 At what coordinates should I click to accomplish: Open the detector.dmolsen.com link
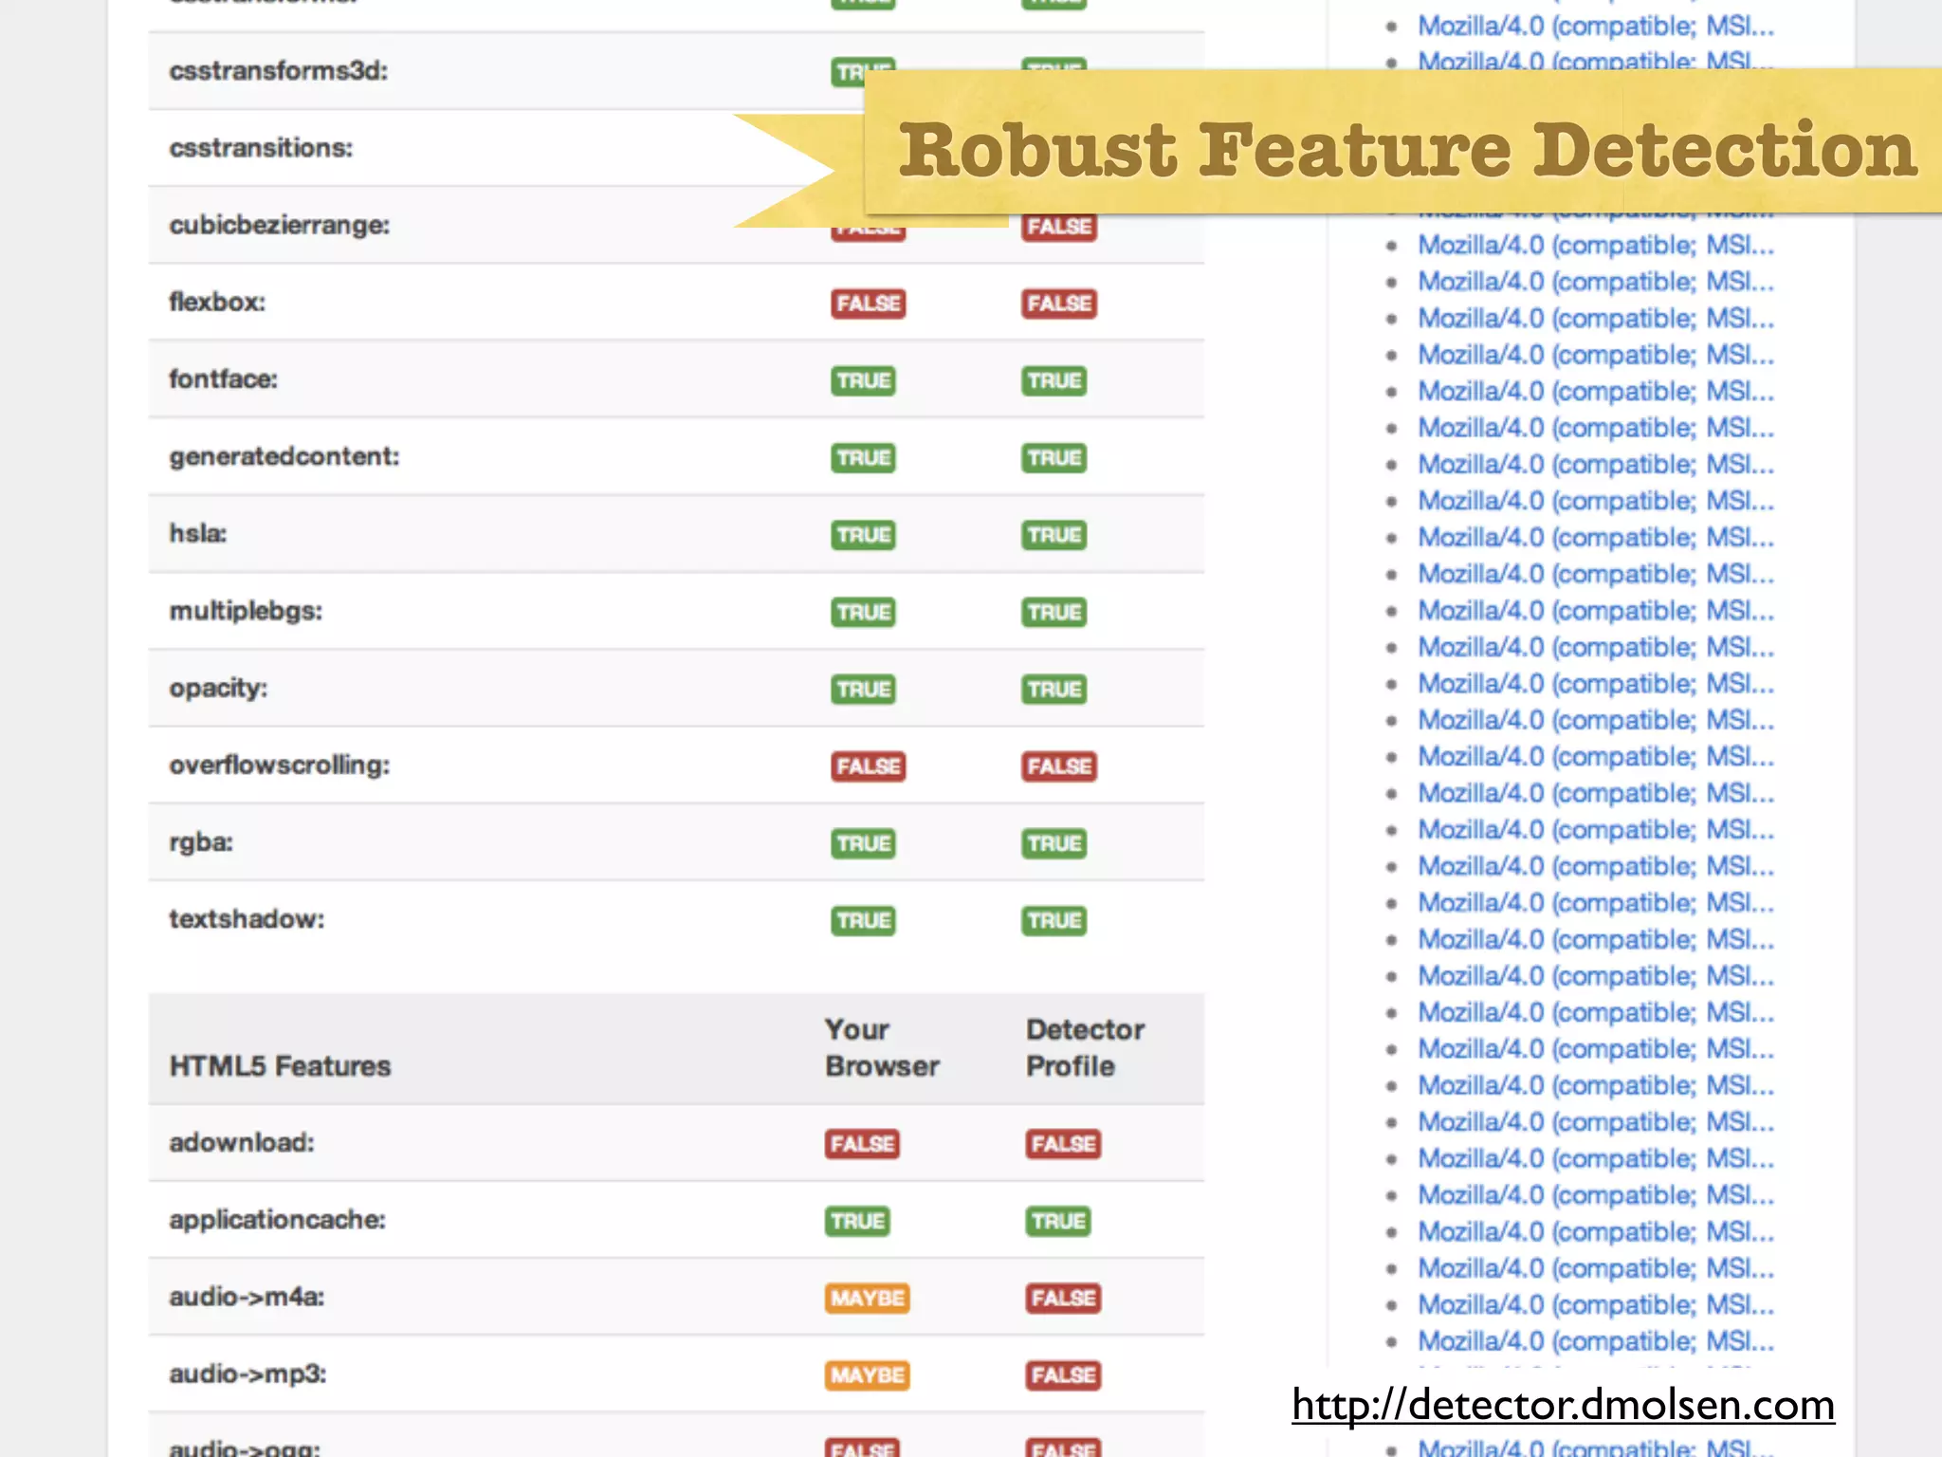pyautogui.click(x=1563, y=1405)
